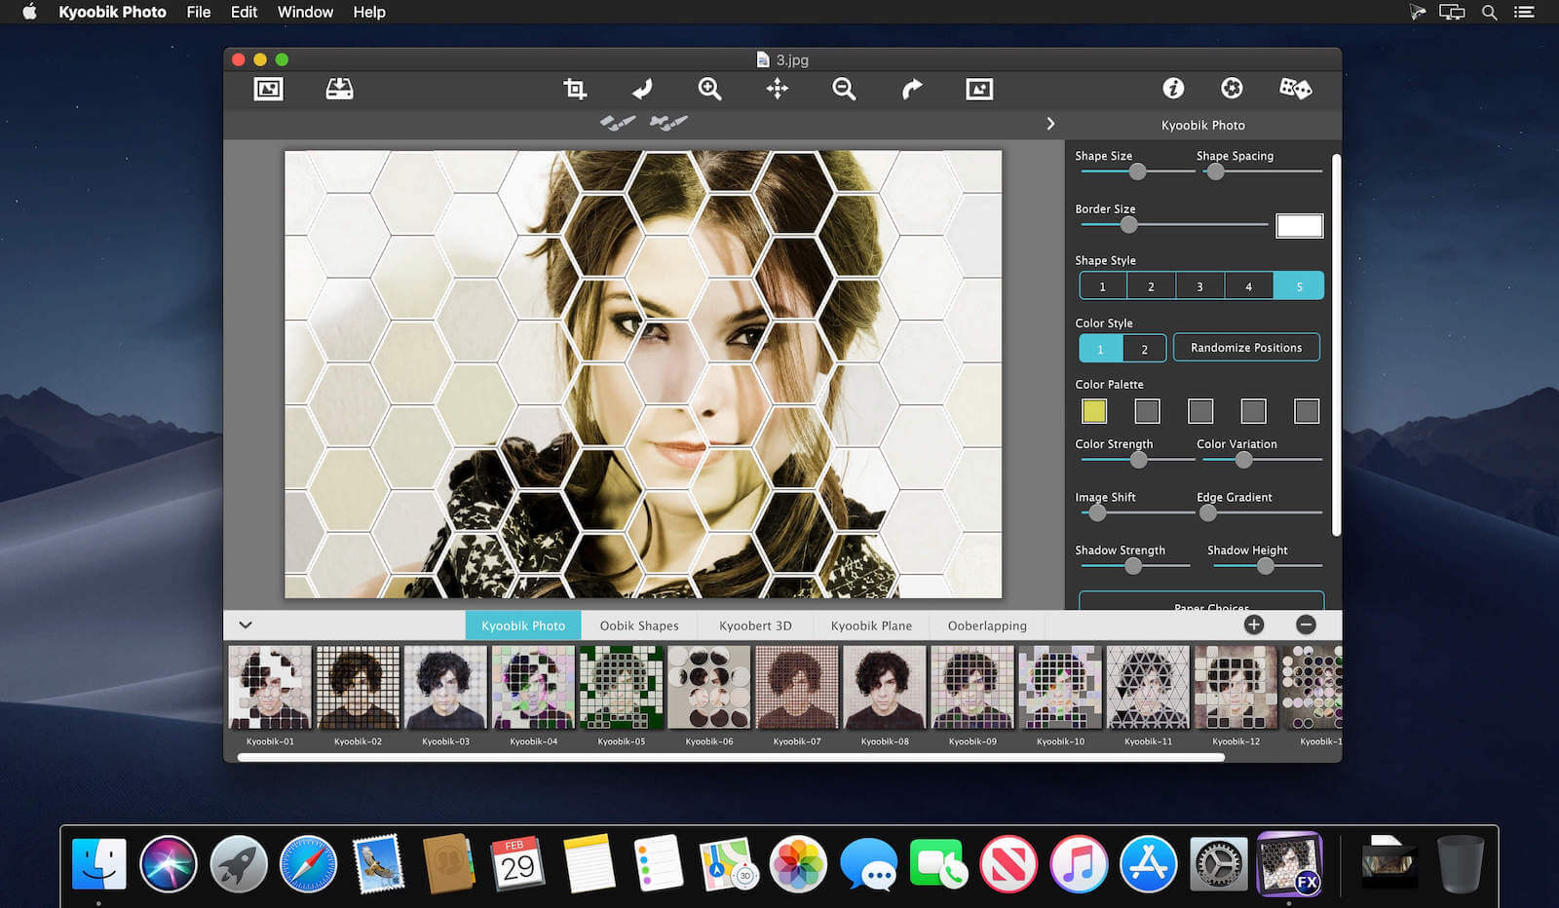Click the yellow Color Palette swatch
The image size is (1559, 908).
coord(1094,411)
